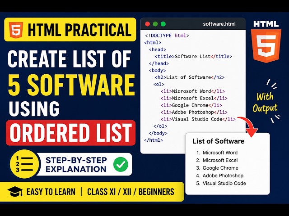Click the ORDERED LIST red banner

point(70,133)
